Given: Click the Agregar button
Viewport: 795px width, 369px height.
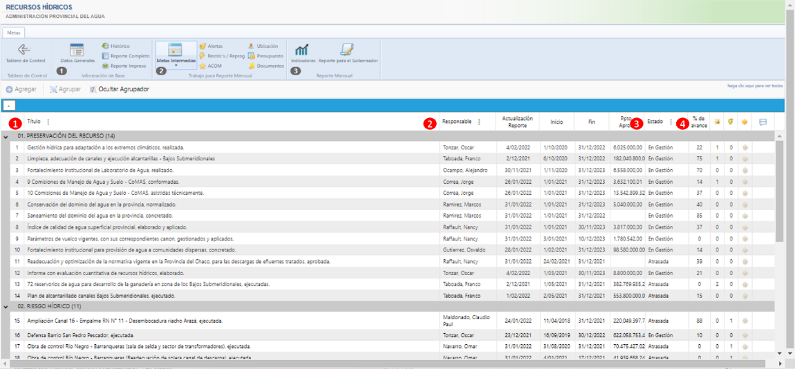Looking at the screenshot, I should [21, 89].
